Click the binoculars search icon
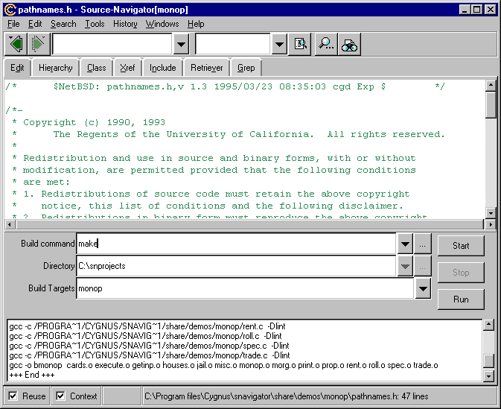The height and width of the screenshot is (409, 501). [349, 44]
